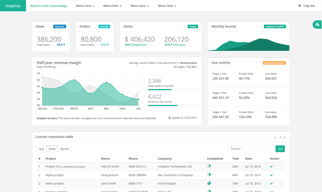The height and width of the screenshot is (192, 322).
Task: Expand the first Menu item dropdown
Action: pyautogui.click(x=85, y=6)
